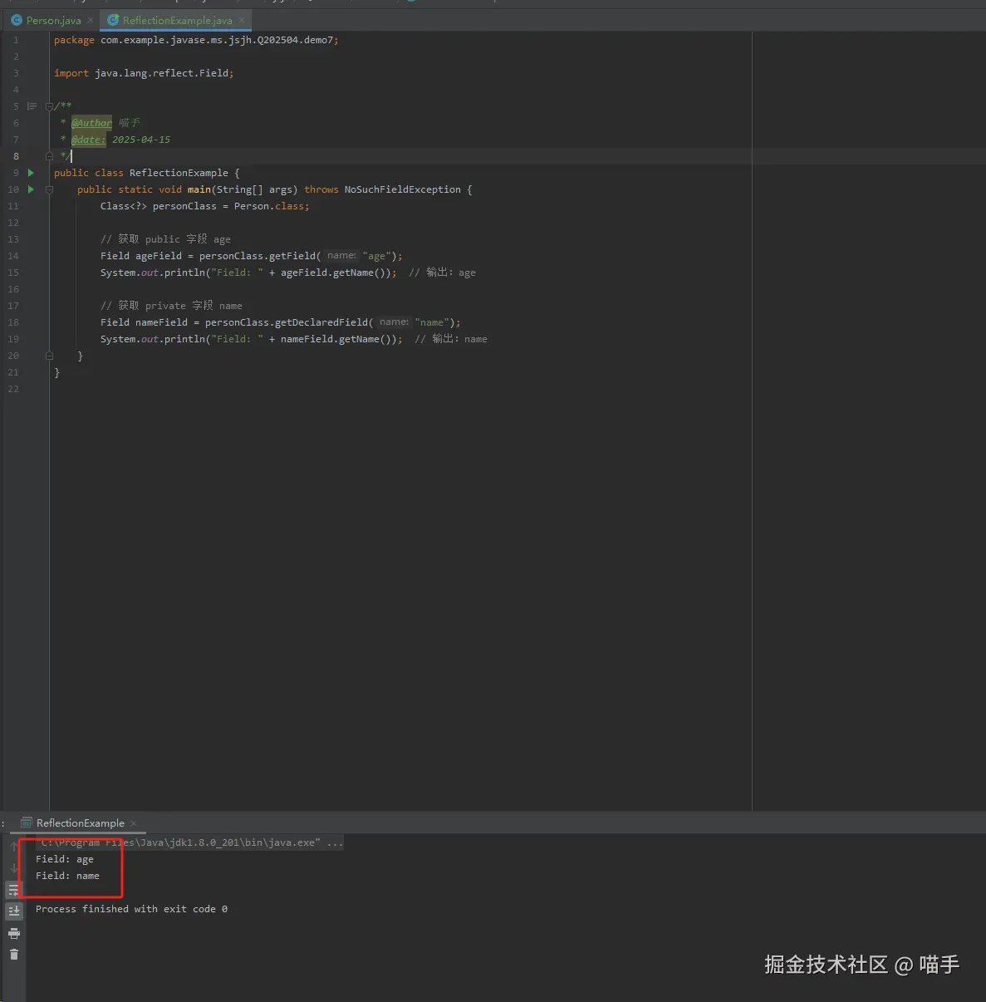Select the ReflectionExample.java editor tab
The width and height of the screenshot is (986, 1002).
(177, 20)
